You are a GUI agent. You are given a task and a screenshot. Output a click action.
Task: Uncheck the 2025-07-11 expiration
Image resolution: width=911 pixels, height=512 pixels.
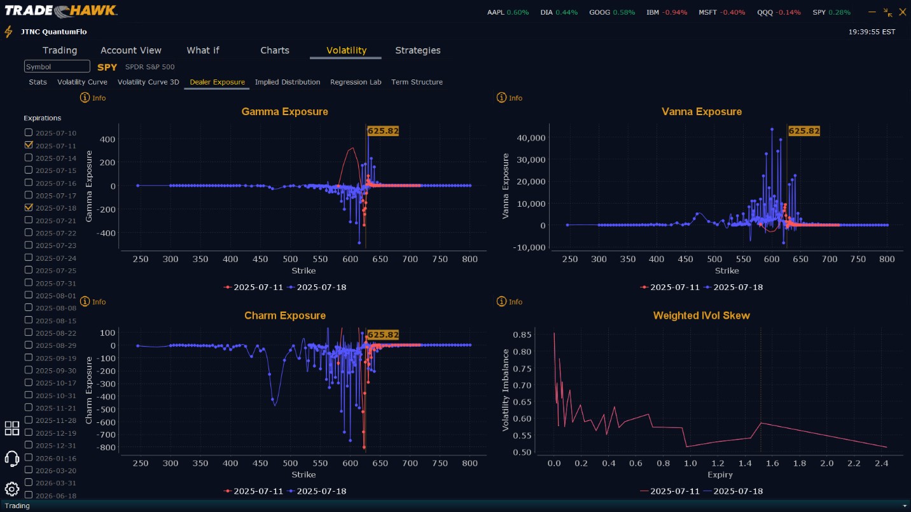pos(29,145)
